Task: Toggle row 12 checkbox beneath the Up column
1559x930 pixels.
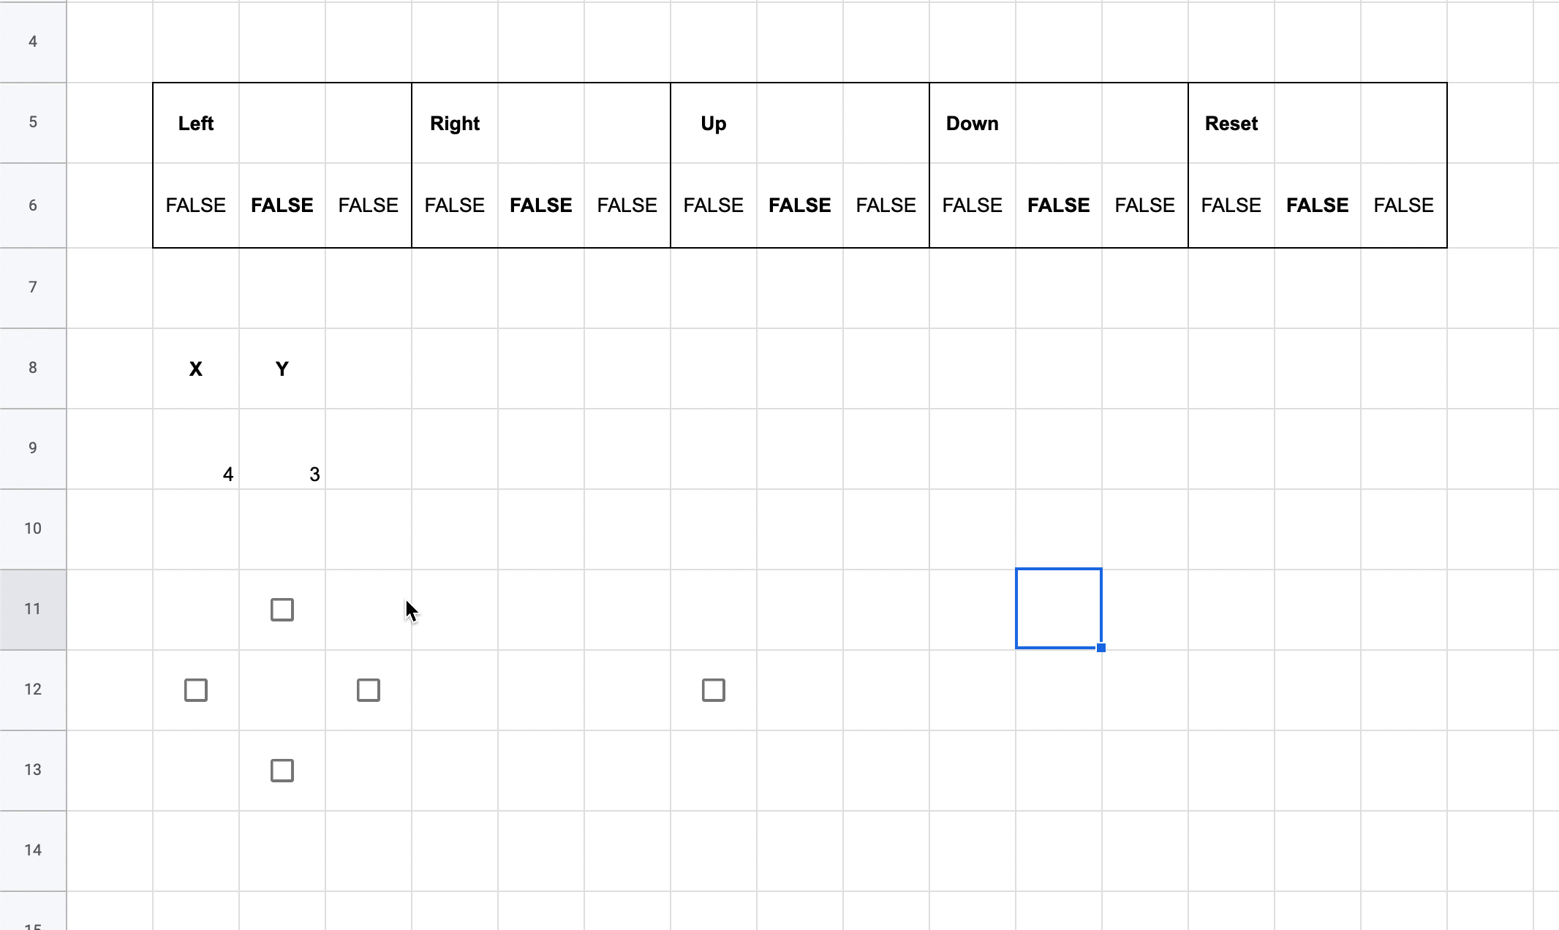Action: tap(714, 690)
